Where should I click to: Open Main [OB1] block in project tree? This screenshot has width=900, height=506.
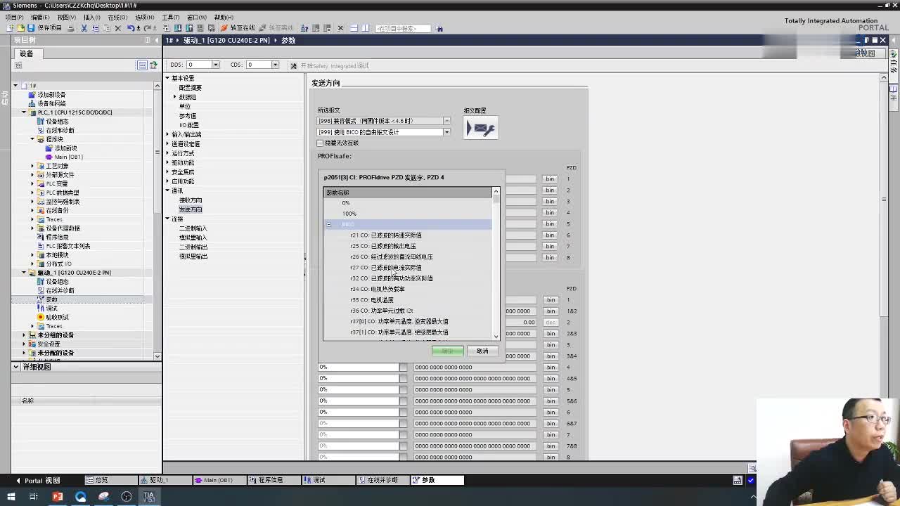click(x=68, y=157)
